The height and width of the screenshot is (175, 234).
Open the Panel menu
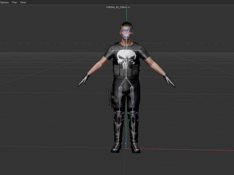tap(23, 2)
